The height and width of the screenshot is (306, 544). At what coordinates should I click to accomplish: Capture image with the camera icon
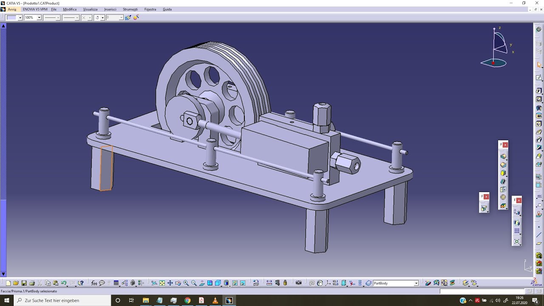298,283
